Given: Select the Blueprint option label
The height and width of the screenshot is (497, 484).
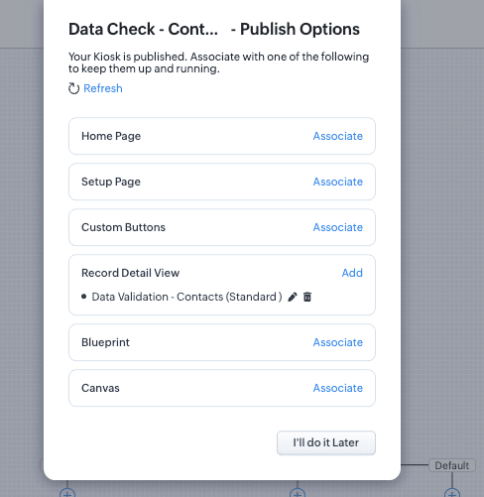Looking at the screenshot, I should coord(105,342).
